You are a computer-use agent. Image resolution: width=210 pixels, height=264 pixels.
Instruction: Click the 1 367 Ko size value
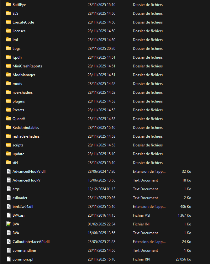pos(184,215)
